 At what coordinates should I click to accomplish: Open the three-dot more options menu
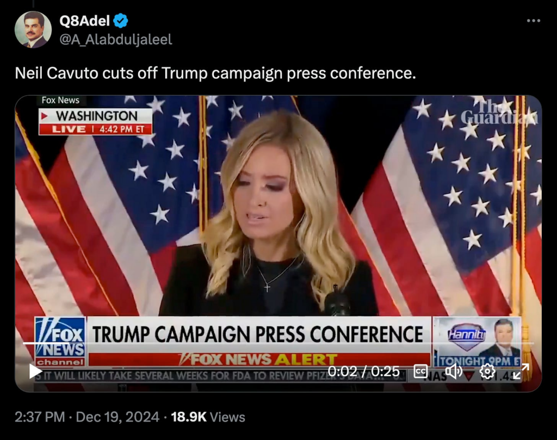(534, 21)
